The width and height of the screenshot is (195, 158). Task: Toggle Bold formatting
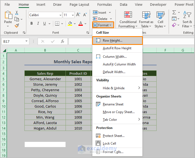click(32, 24)
